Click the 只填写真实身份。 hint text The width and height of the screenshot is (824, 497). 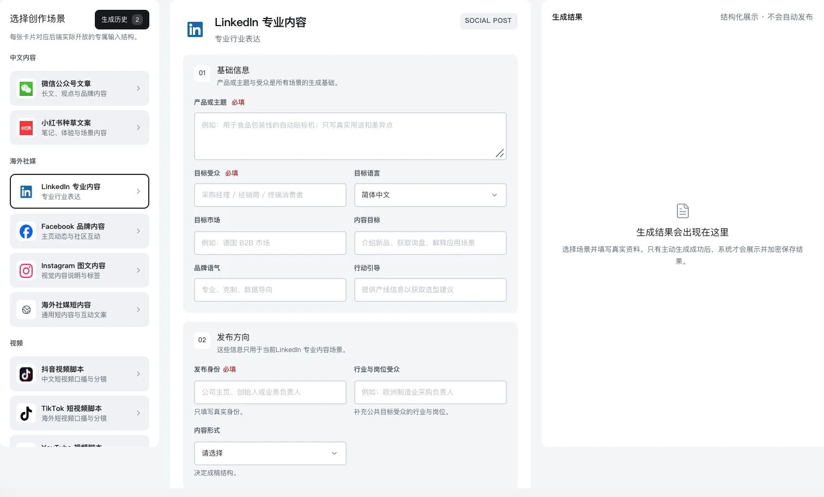(220, 412)
